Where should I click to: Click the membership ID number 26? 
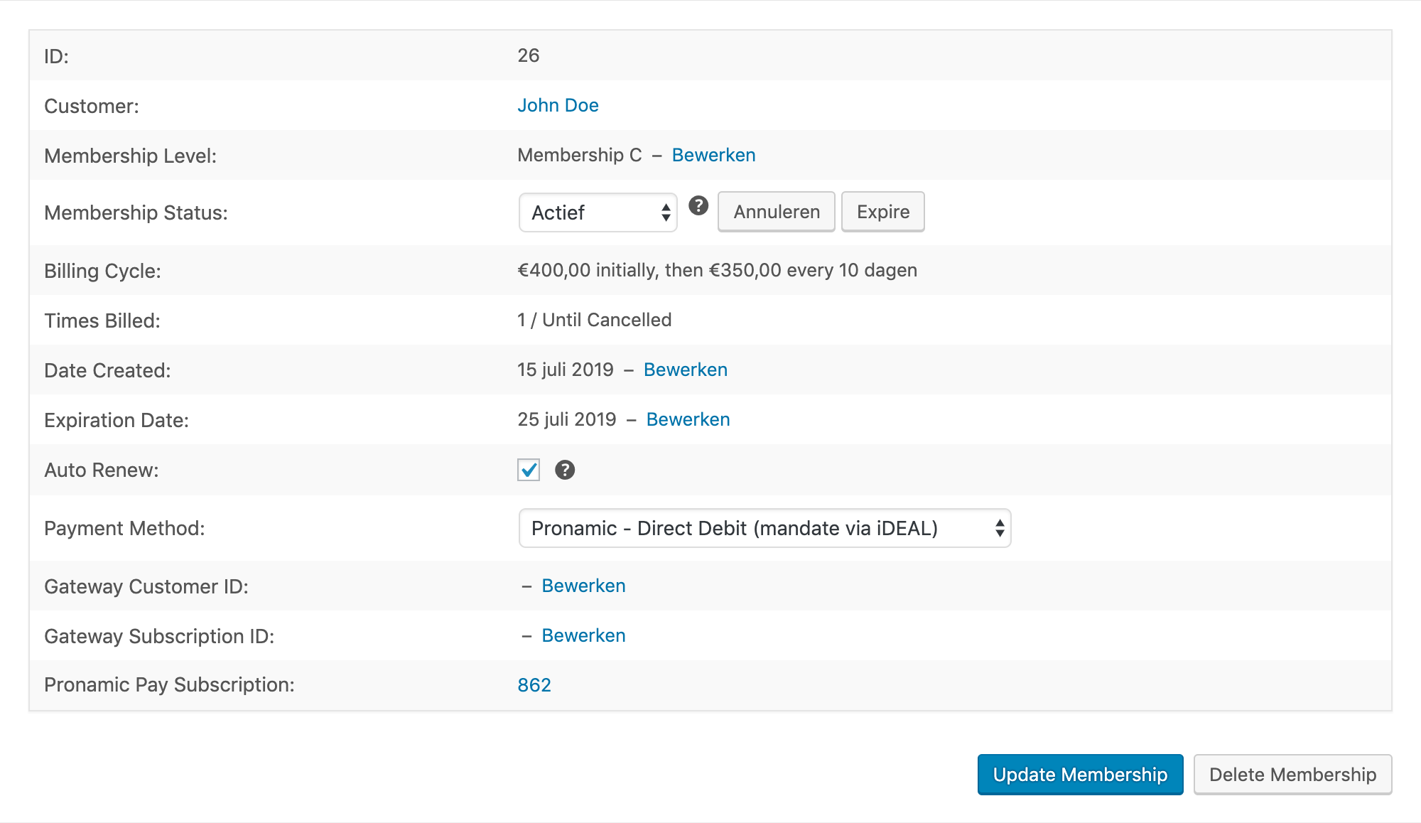coord(529,55)
